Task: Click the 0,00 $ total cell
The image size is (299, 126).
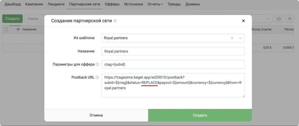Action: [x=267, y=48]
